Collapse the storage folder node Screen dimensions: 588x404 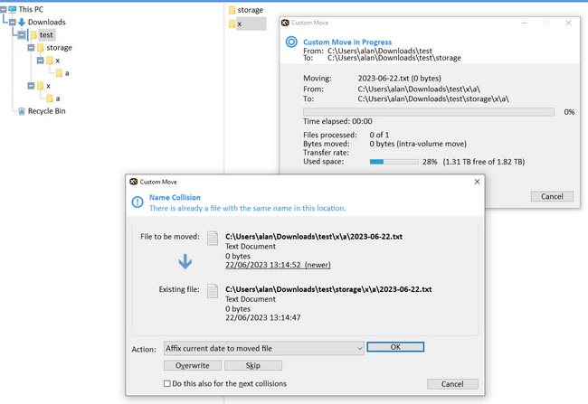pyautogui.click(x=31, y=48)
